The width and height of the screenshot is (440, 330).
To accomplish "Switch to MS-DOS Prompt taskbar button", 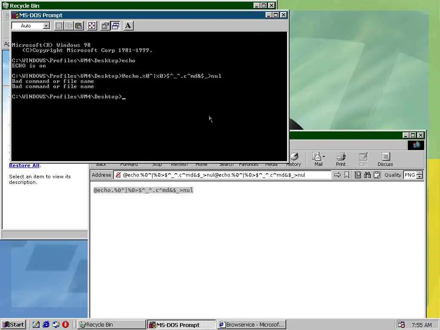I will pos(181,325).
